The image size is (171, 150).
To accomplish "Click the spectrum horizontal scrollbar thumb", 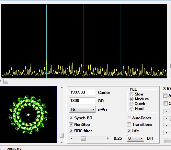I will click(x=6, y=81).
